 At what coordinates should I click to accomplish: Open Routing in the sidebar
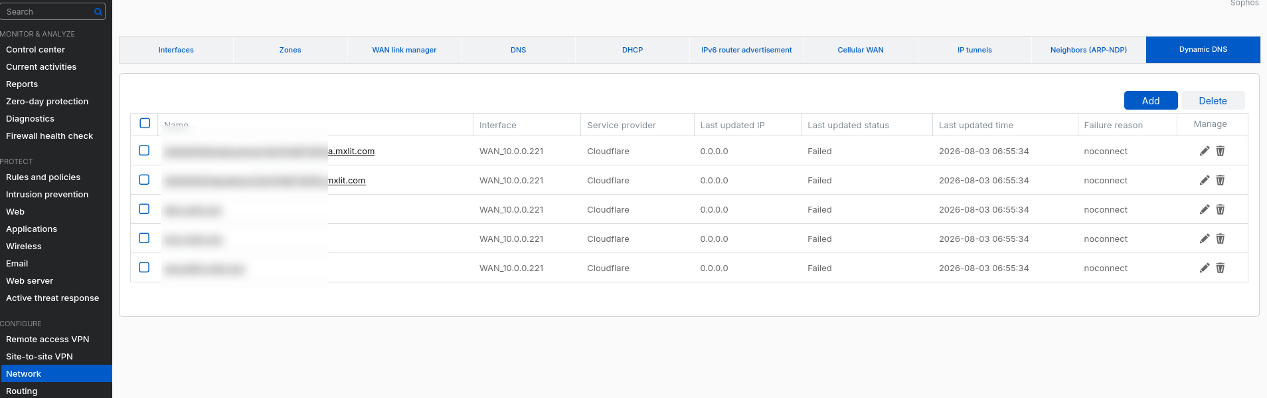pos(22,391)
